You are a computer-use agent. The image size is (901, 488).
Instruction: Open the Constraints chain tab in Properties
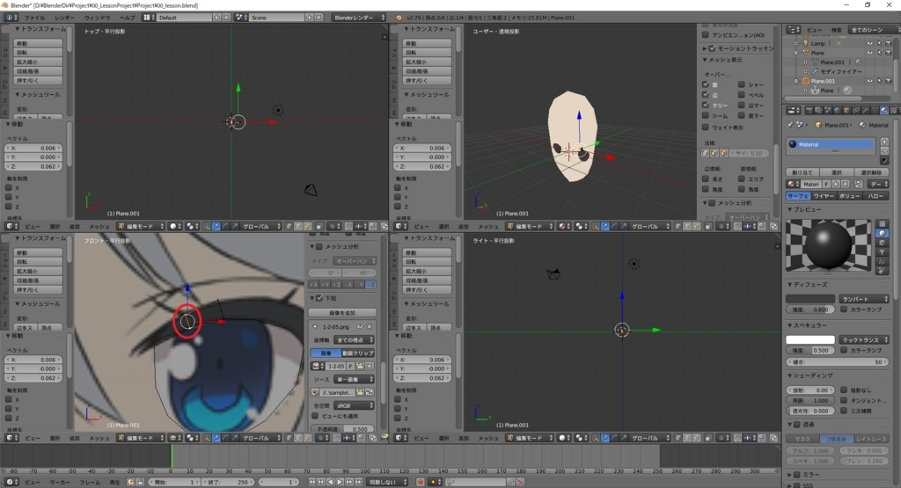point(855,110)
